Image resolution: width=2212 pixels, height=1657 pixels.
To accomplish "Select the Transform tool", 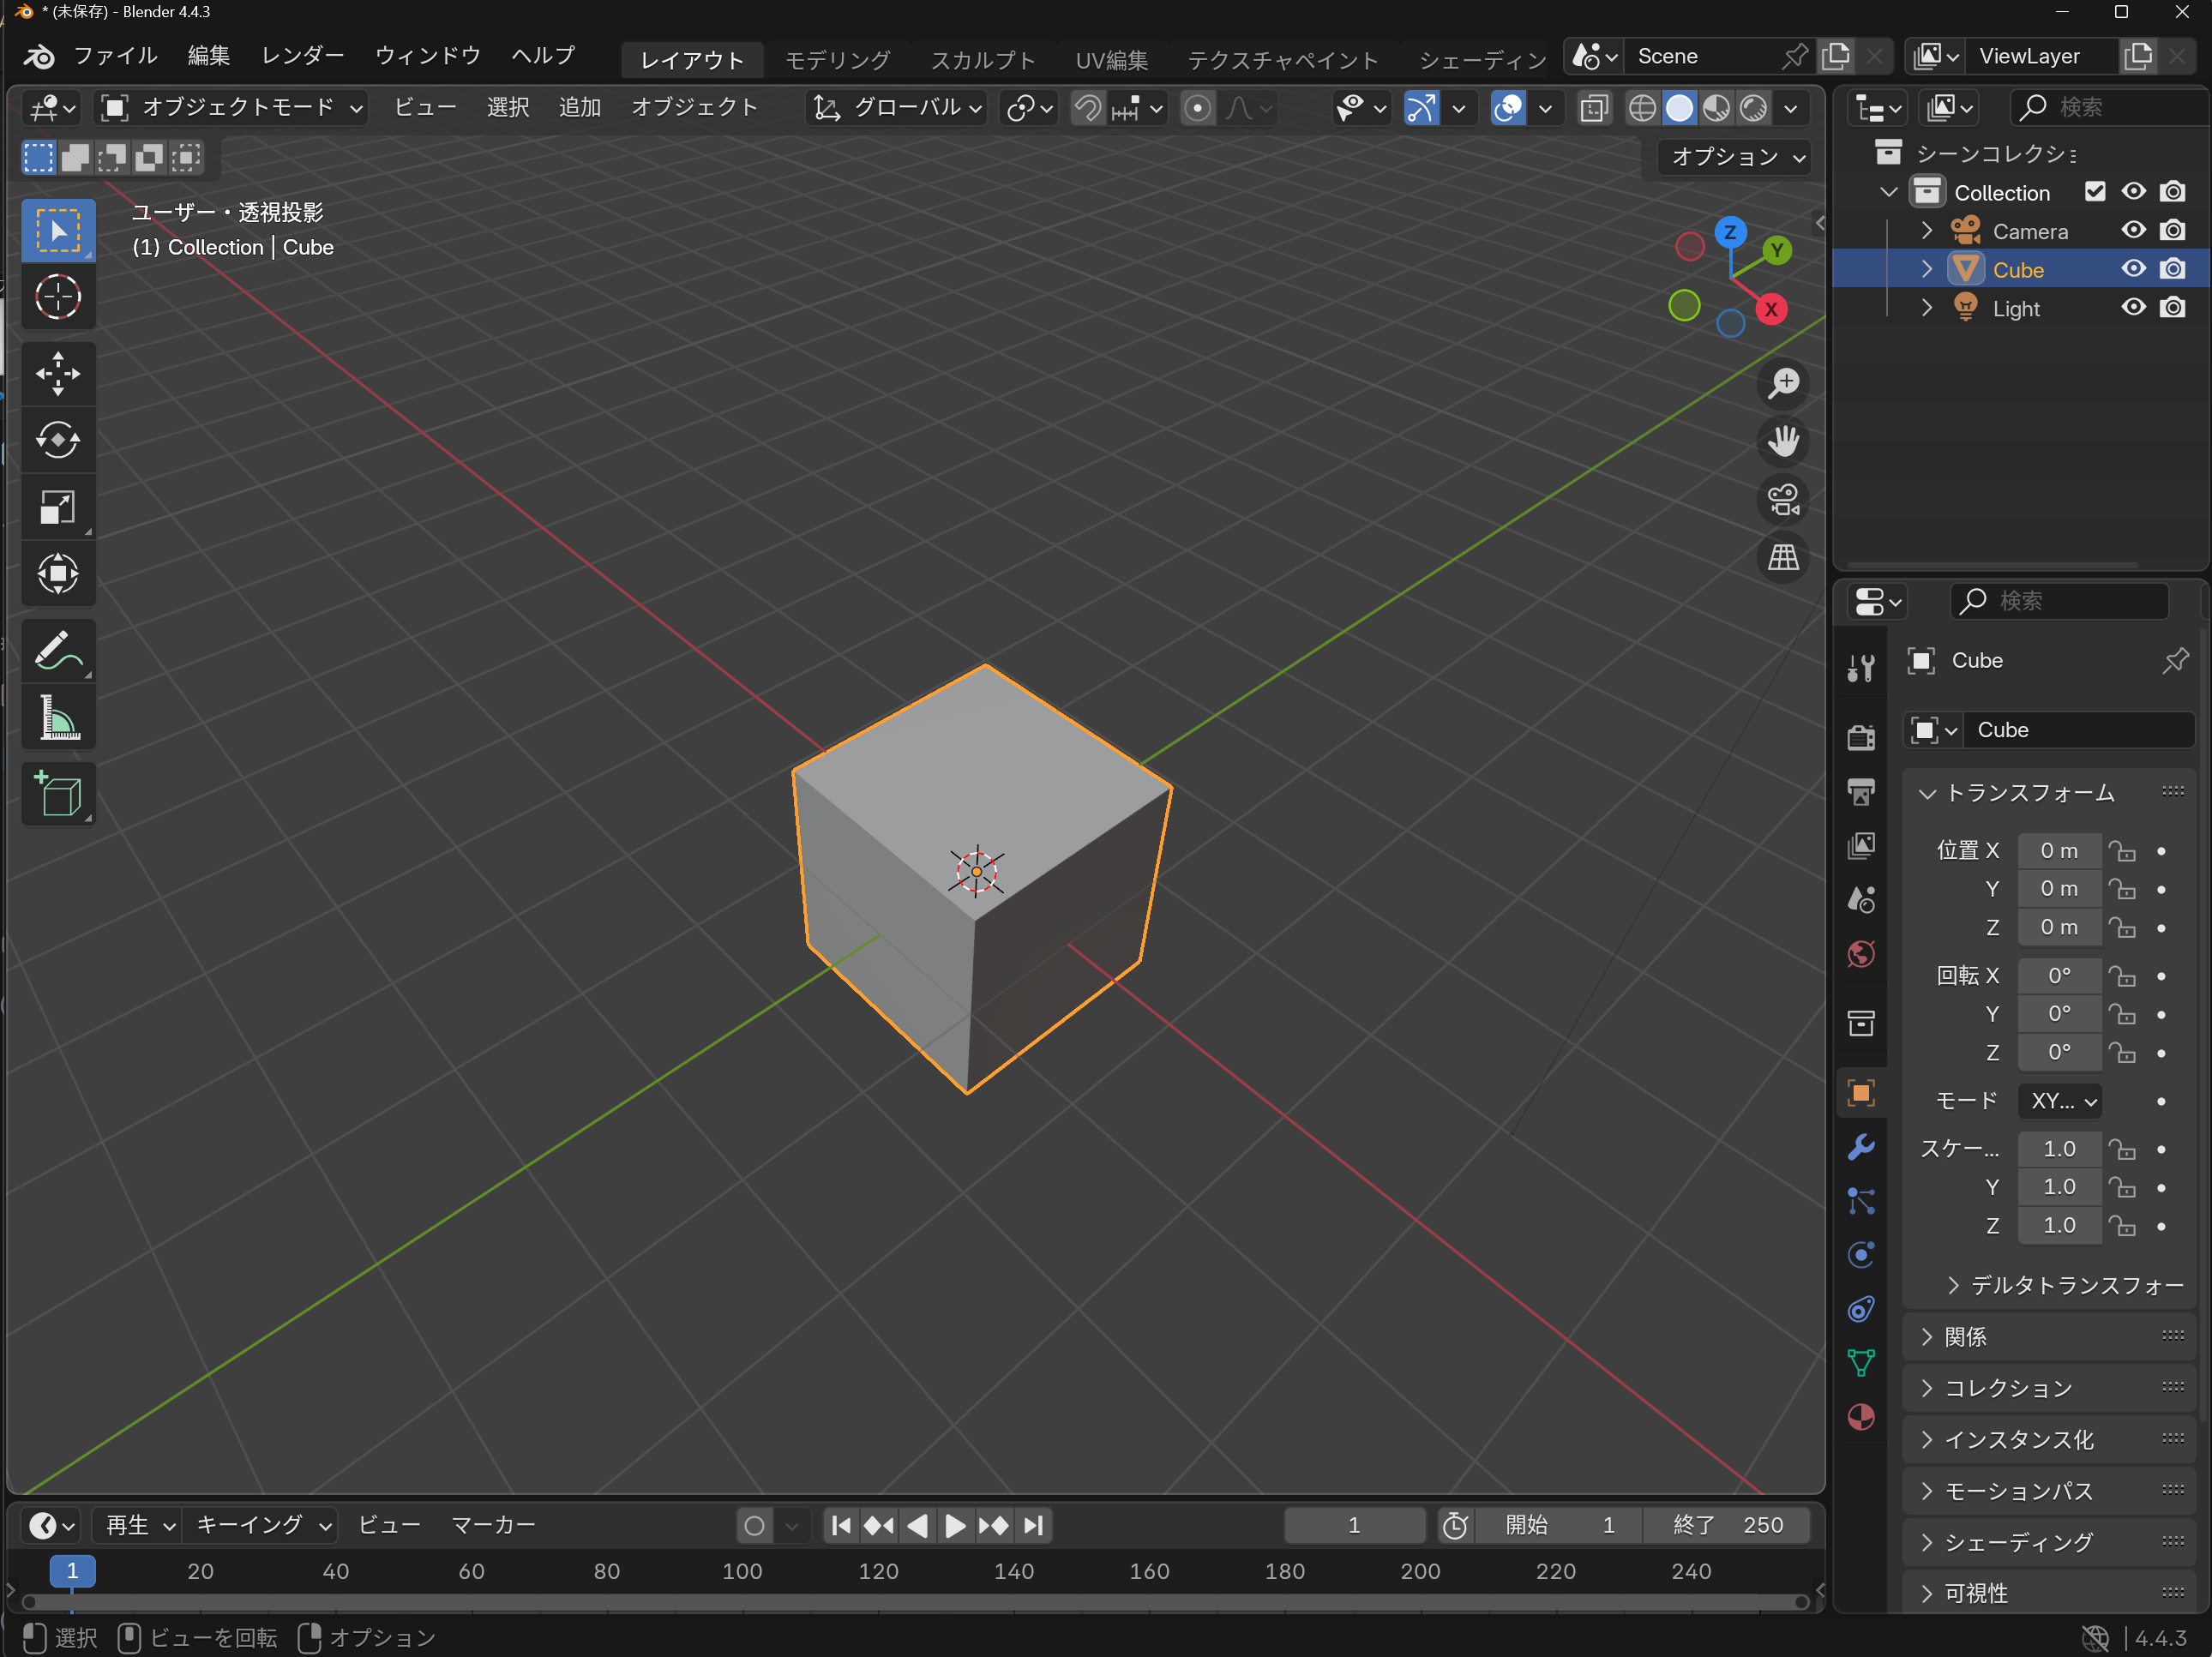I will coord(58,574).
